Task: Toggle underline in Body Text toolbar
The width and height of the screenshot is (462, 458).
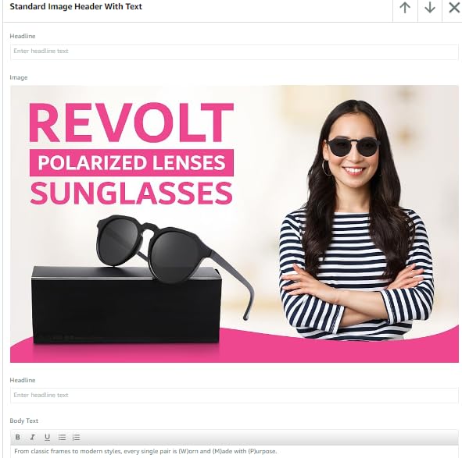Action: tap(47, 437)
